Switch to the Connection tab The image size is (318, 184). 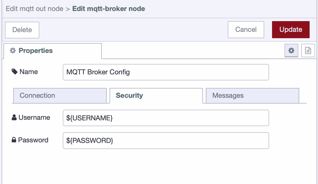60,95
